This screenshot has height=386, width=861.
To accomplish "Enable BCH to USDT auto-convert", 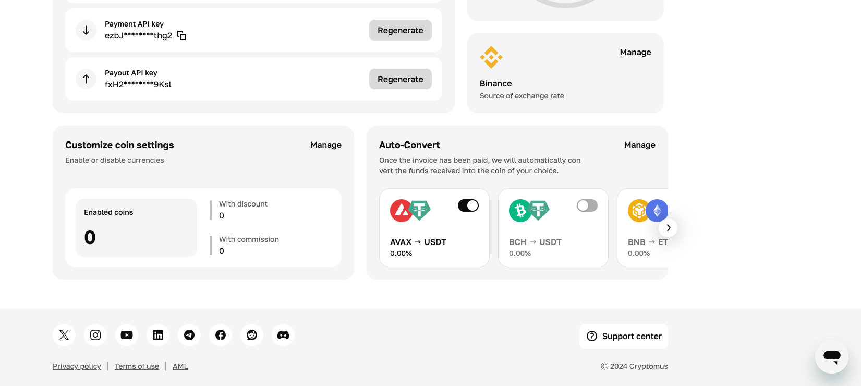I will [x=587, y=205].
